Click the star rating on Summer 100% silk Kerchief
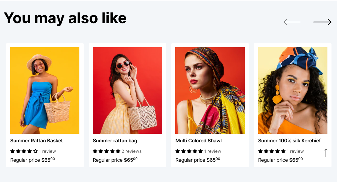 tap(272, 151)
